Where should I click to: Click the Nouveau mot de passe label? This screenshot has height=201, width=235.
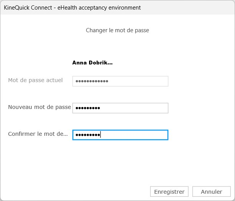coord(40,107)
